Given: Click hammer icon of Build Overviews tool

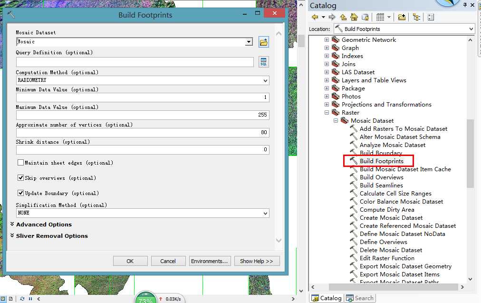Looking at the screenshot, I should (354, 177).
